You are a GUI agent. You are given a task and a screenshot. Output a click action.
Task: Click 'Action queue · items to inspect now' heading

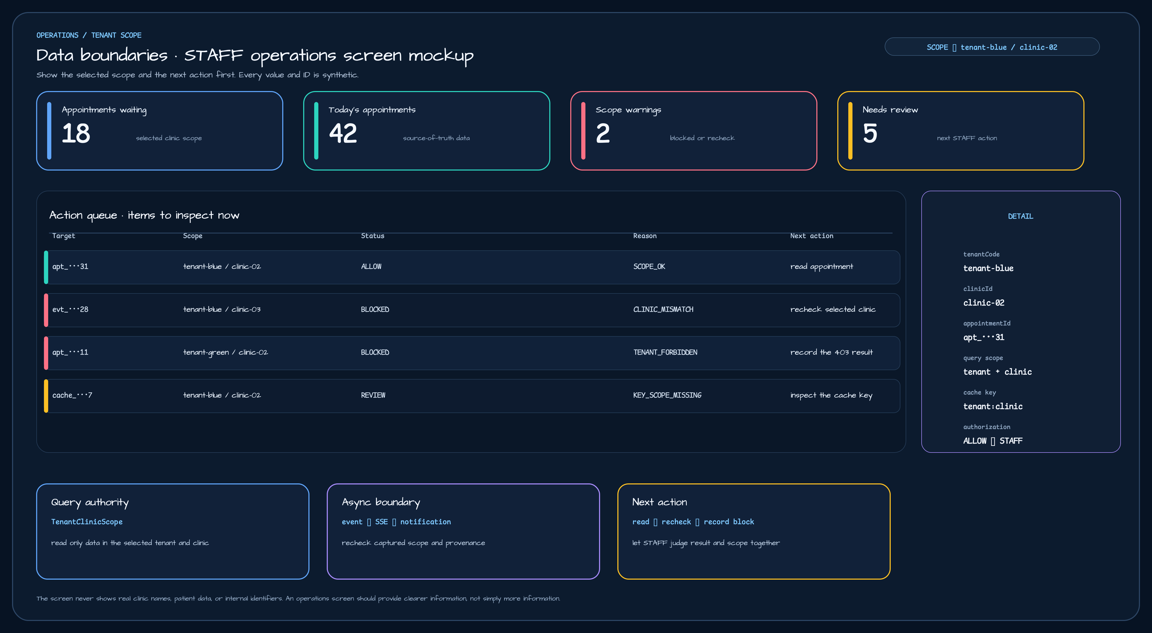click(144, 215)
